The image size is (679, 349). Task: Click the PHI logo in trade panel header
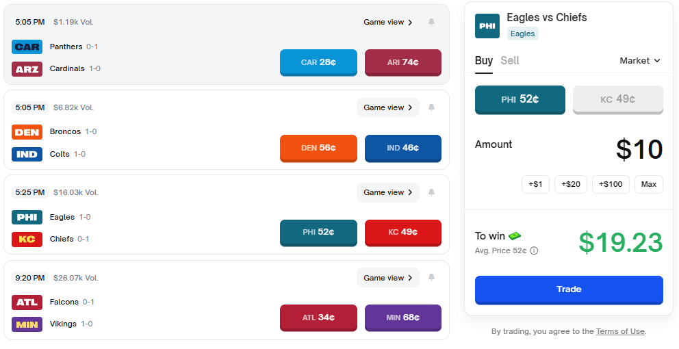coord(487,26)
